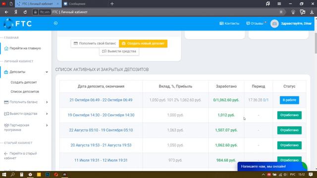Click the FTC logo in the header

(x=18, y=24)
